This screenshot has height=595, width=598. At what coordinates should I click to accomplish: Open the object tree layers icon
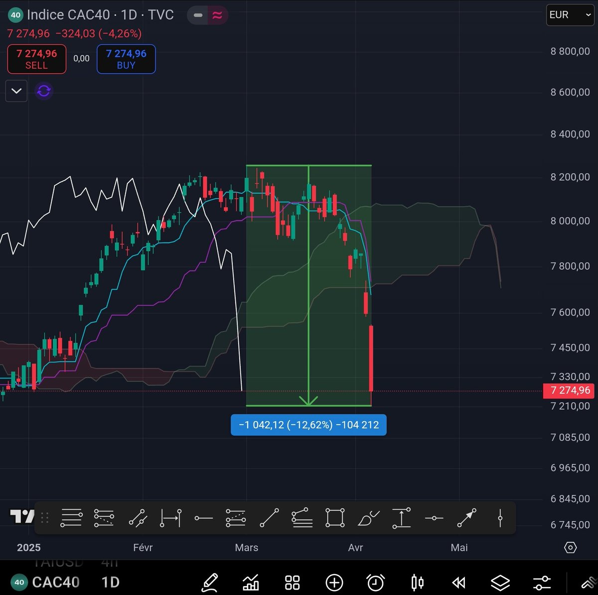[500, 582]
